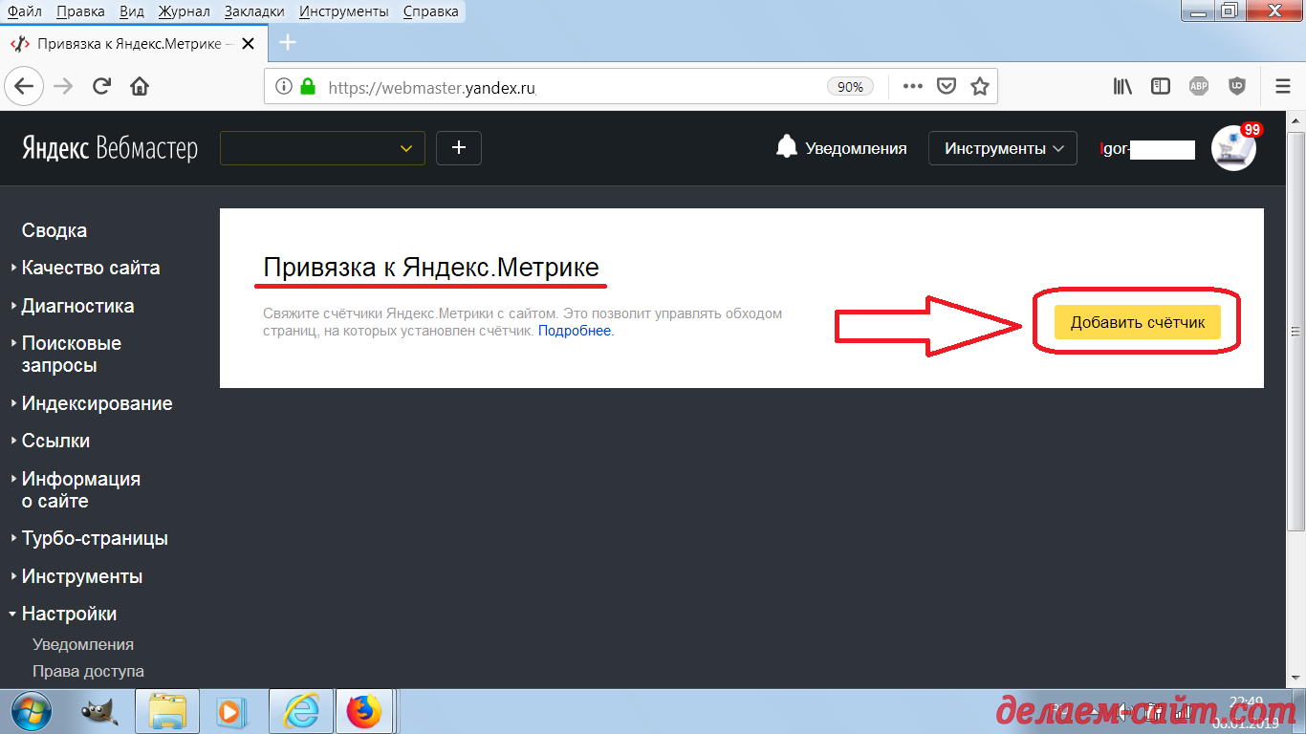Open the Справка menu
This screenshot has width=1306, height=734.
pos(430,11)
